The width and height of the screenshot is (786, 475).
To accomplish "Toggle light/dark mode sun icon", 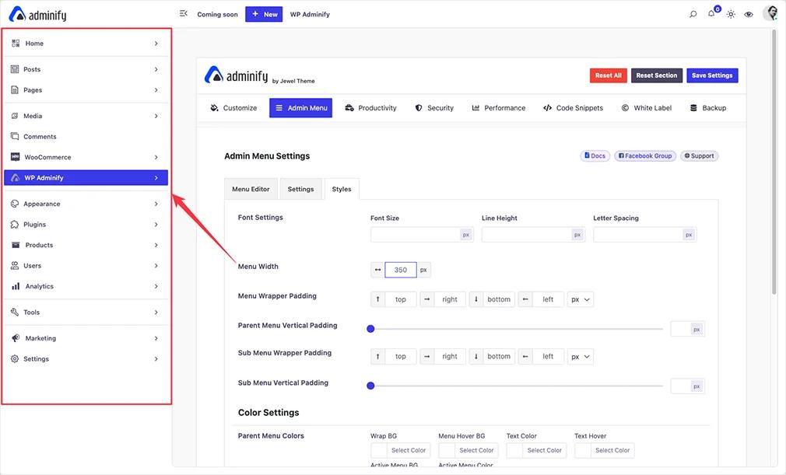I will click(x=731, y=14).
